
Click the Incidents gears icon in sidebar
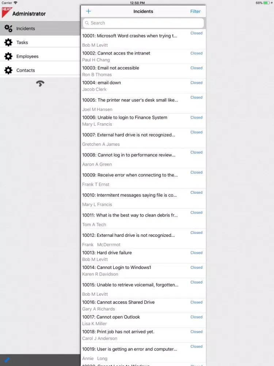[8, 29]
